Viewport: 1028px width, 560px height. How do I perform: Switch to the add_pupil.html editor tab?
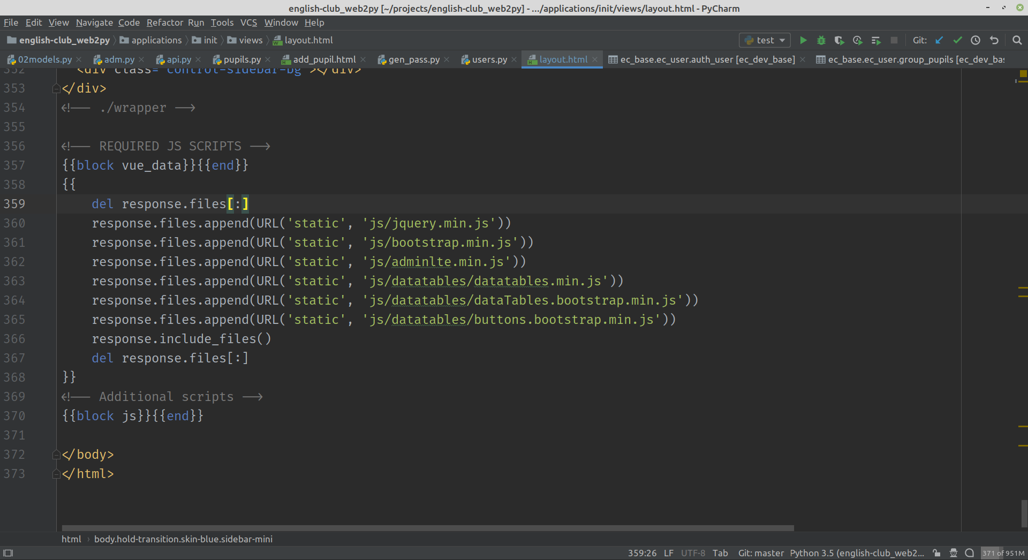tap(324, 59)
